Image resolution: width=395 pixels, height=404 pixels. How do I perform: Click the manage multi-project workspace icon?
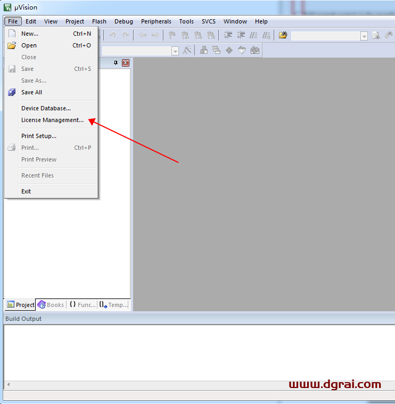click(216, 50)
